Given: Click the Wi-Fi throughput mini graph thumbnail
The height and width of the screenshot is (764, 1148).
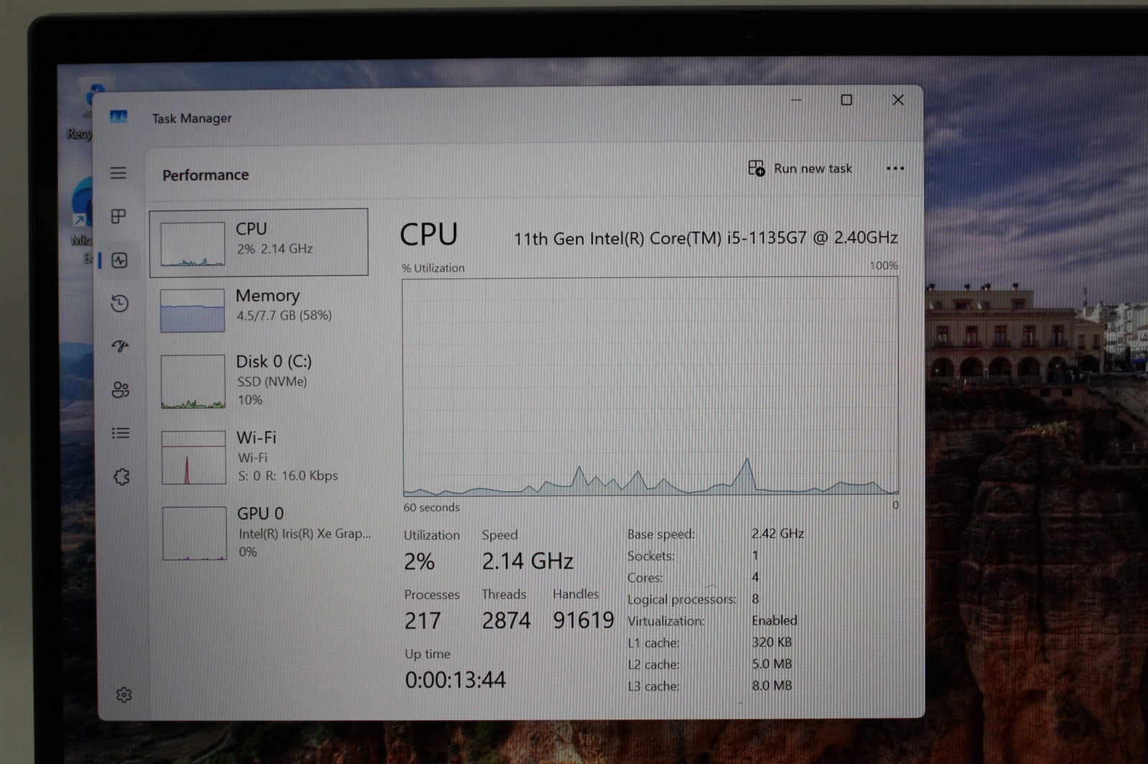Looking at the screenshot, I should coord(194,457).
